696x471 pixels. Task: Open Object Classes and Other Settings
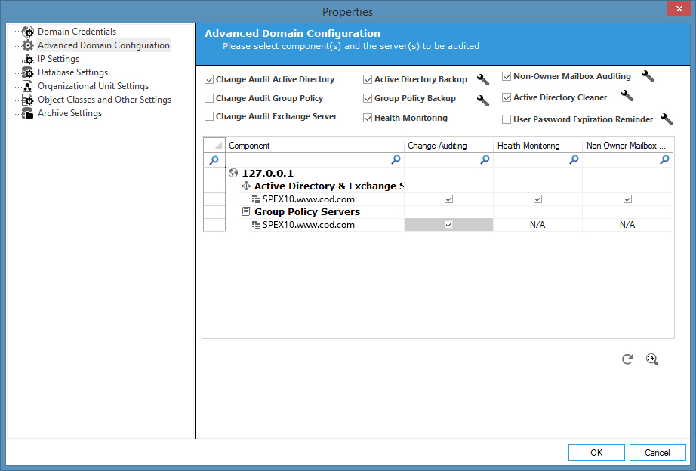tap(104, 100)
